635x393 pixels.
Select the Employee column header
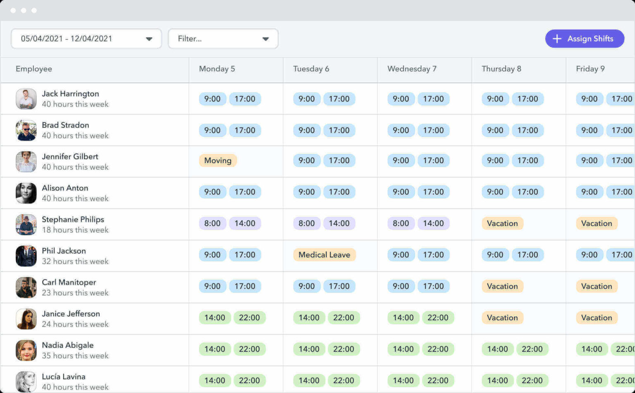(x=34, y=69)
